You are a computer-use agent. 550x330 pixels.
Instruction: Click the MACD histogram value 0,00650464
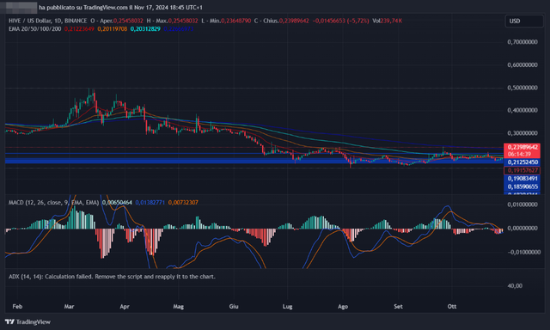pos(117,202)
